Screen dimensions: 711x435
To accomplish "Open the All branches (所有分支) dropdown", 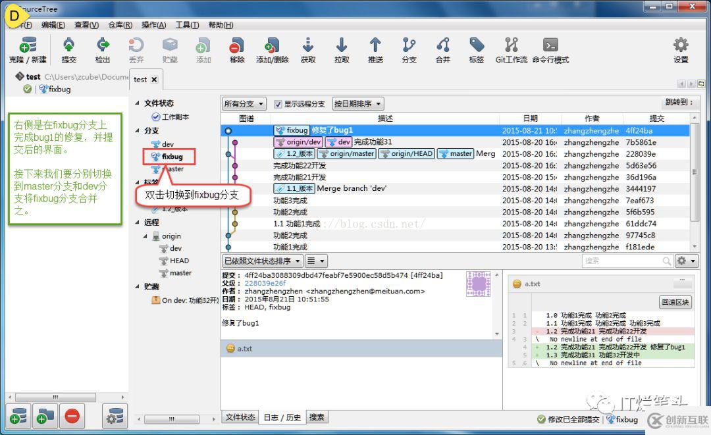I will coord(244,104).
